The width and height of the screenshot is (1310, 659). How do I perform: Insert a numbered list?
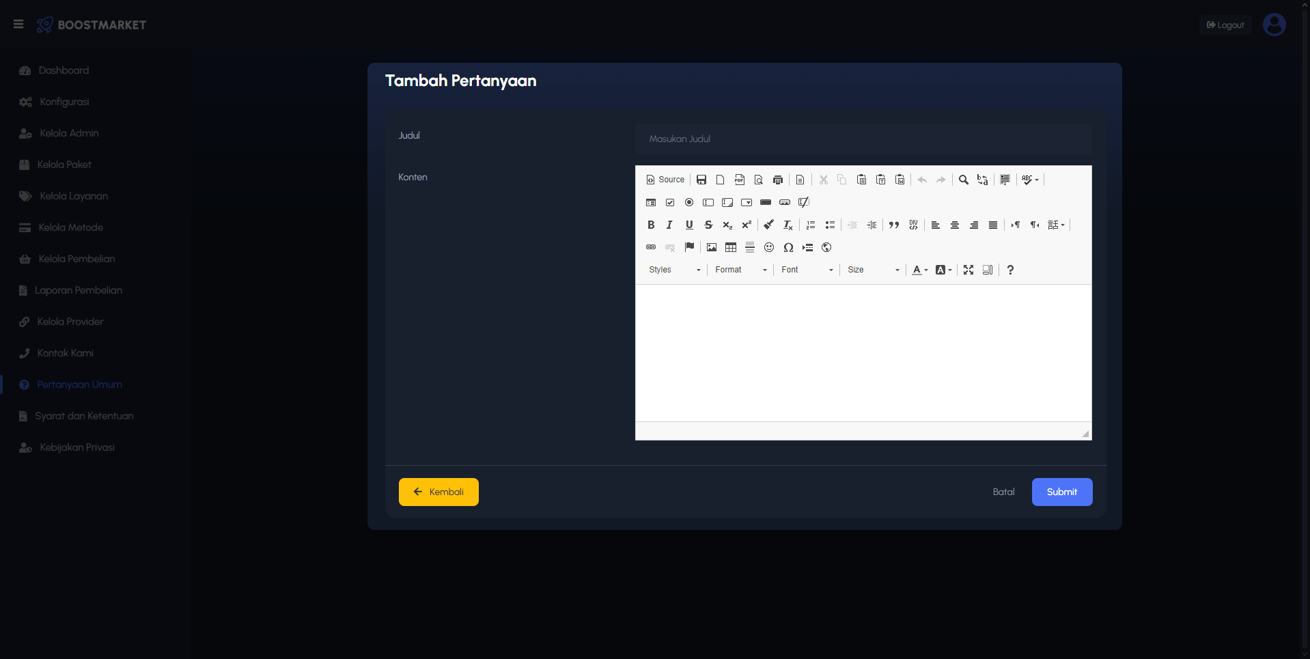click(811, 225)
